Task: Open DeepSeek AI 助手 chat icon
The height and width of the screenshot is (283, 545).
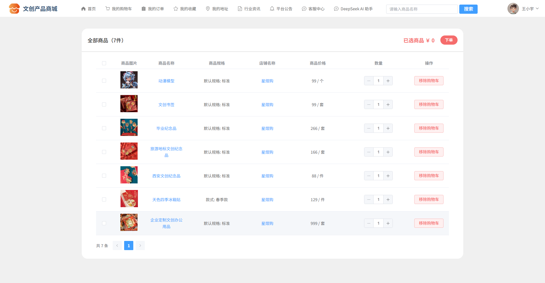Action: (336, 9)
